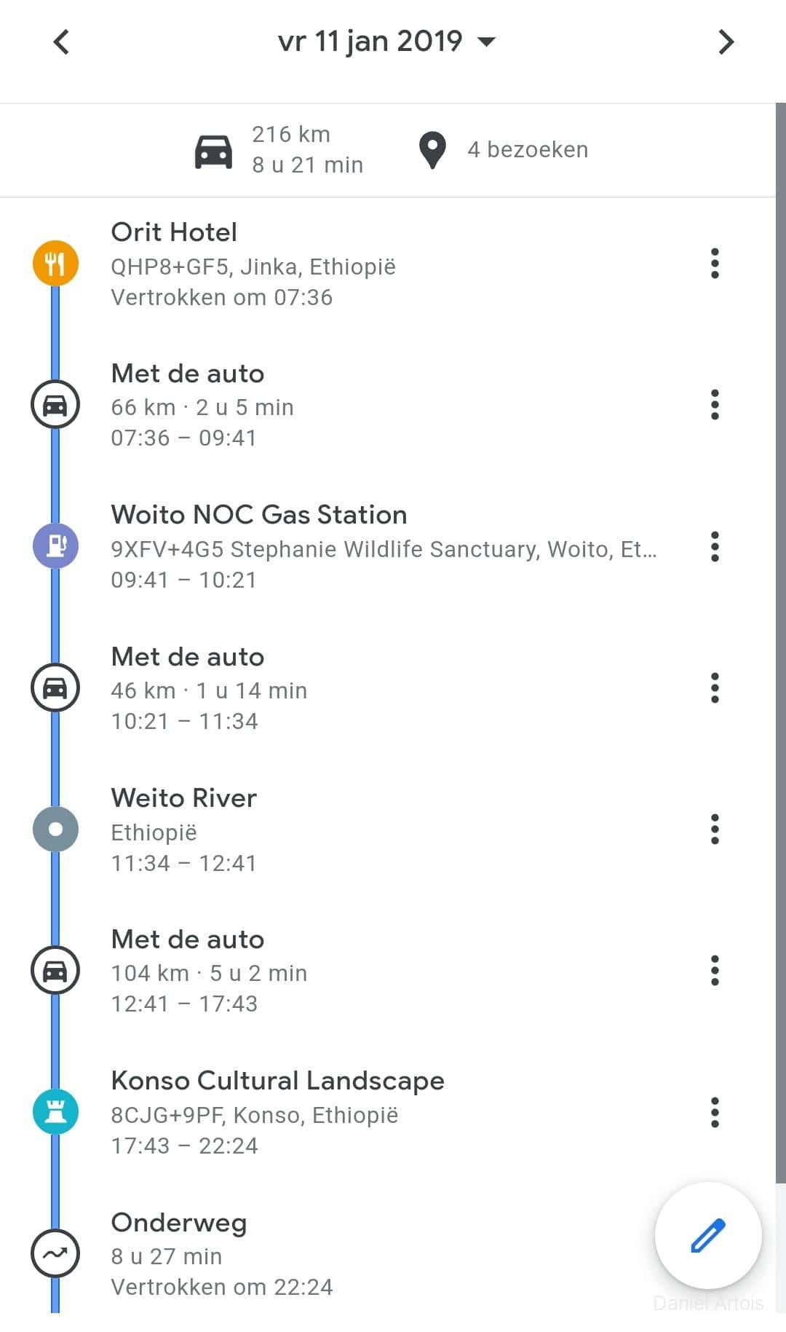786x1332 pixels.
Task: Open options menu for Orit Hotel
Action: coord(715,264)
